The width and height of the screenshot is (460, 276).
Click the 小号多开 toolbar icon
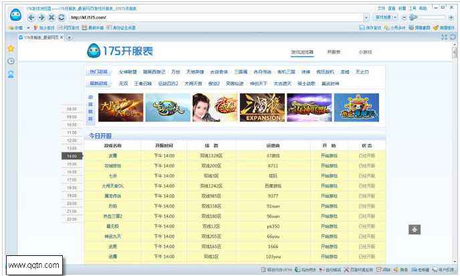[x=386, y=27]
